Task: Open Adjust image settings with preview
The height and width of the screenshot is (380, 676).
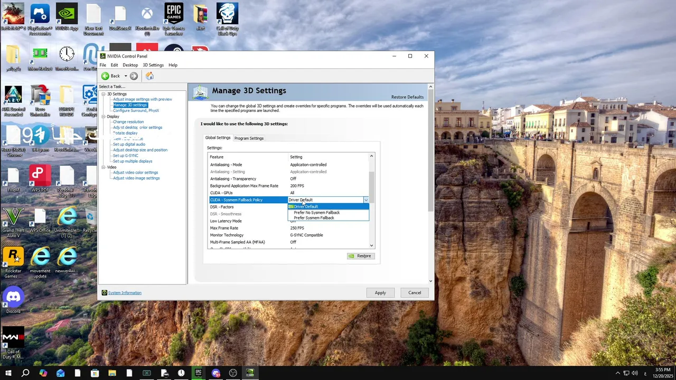Action: (x=143, y=99)
